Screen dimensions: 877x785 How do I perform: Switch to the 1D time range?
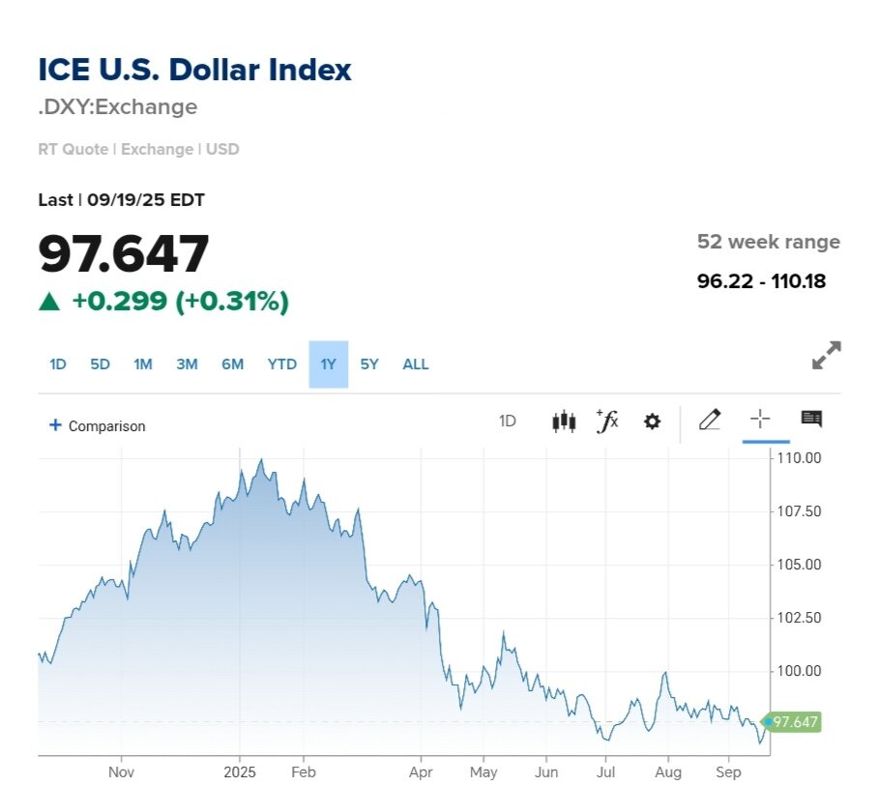click(58, 364)
